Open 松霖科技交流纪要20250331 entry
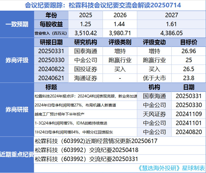This screenshot has height=173, width=206. [120, 159]
